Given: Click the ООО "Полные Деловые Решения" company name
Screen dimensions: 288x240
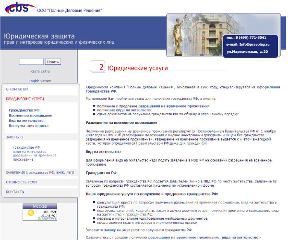Looking at the screenshot, I should [70, 11].
